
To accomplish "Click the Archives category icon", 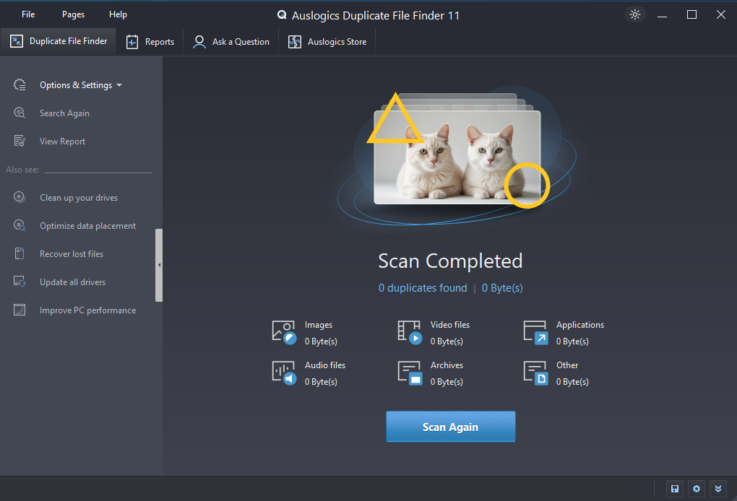I will coord(410,373).
